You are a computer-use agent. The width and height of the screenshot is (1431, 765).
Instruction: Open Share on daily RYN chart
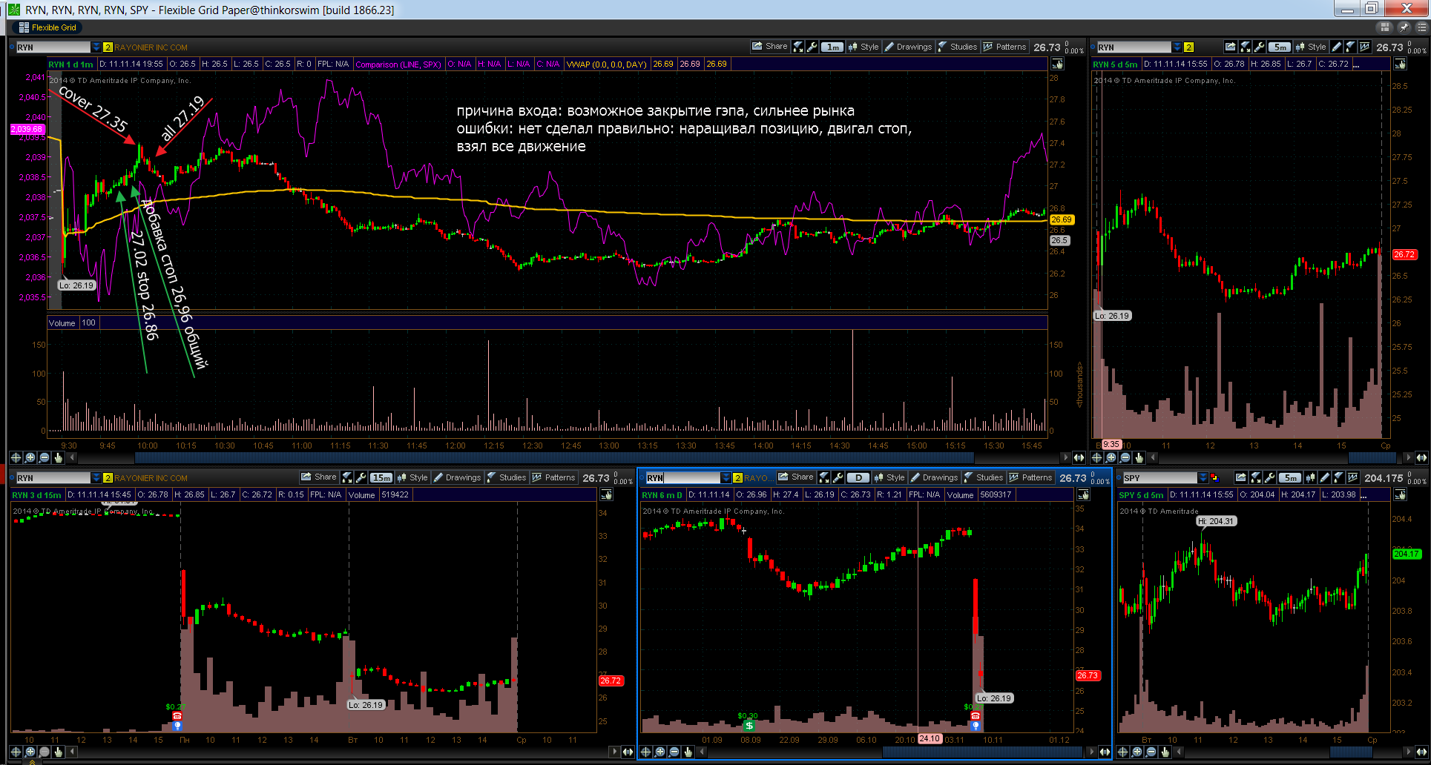795,477
